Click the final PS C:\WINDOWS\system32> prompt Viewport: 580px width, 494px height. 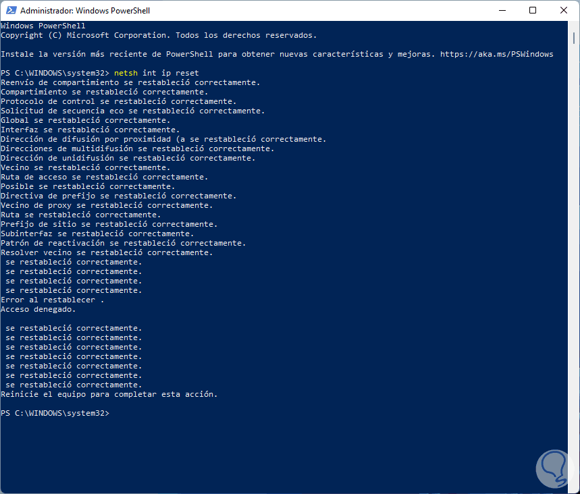click(x=55, y=414)
